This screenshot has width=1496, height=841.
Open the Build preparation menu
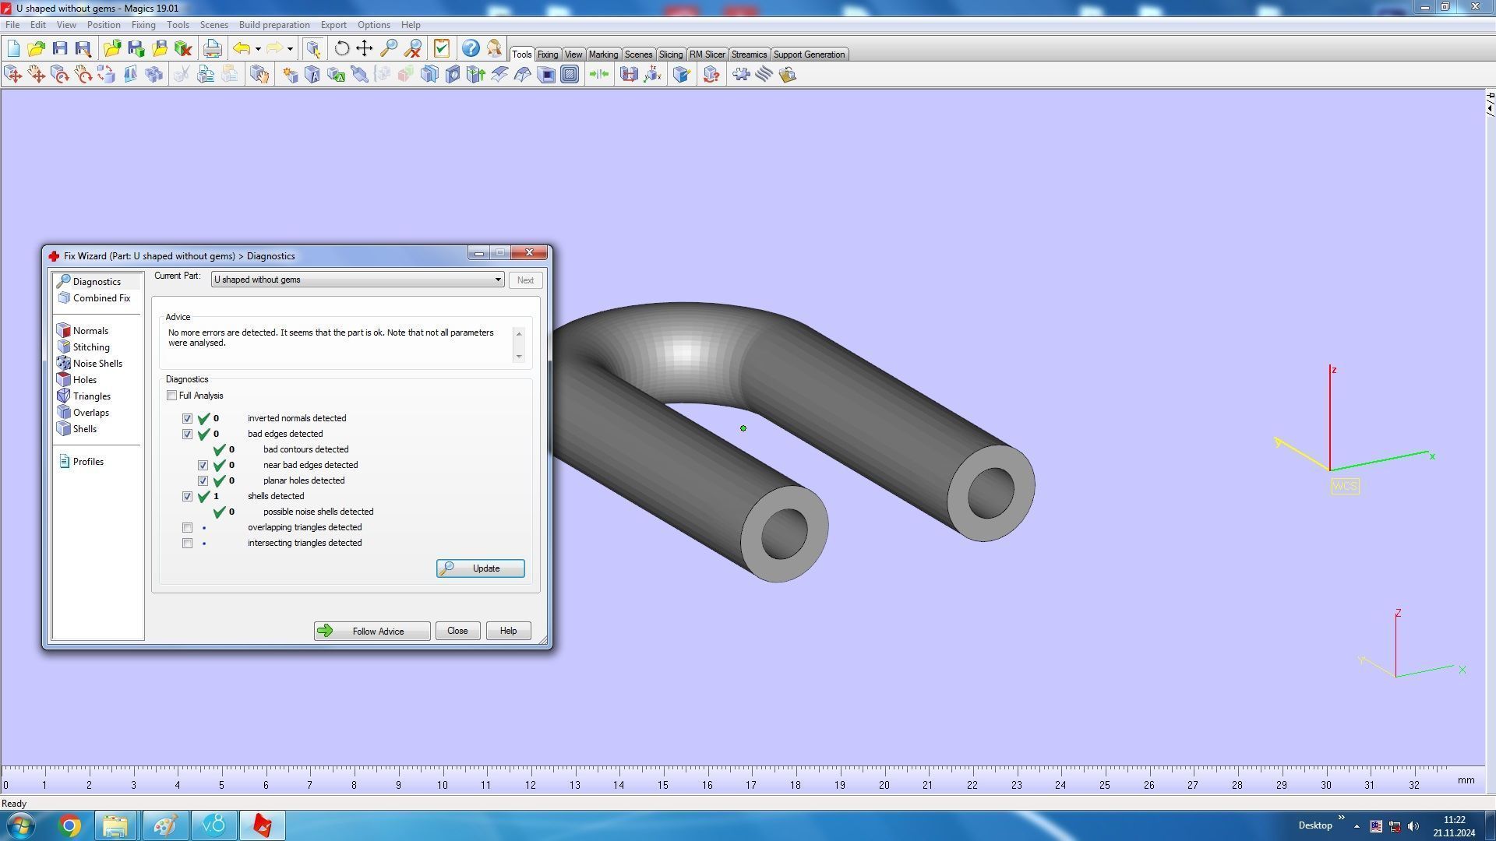pos(273,25)
